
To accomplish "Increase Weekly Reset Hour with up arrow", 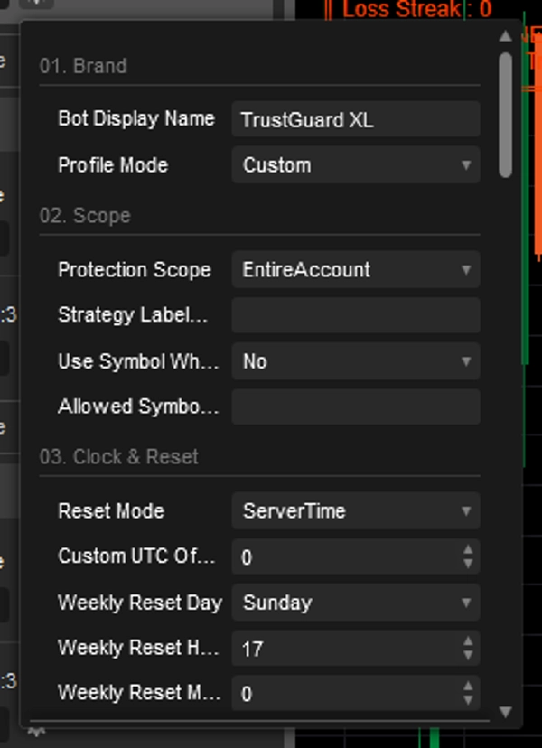I will [x=468, y=641].
